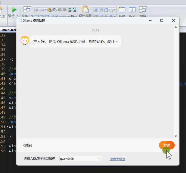Click the chat scrollbar up arrow
Image resolution: width=186 pixels, height=173 pixels.
pyautogui.click(x=176, y=27)
